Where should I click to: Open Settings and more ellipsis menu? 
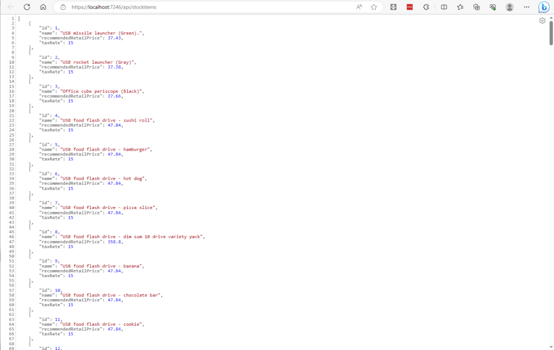[526, 7]
